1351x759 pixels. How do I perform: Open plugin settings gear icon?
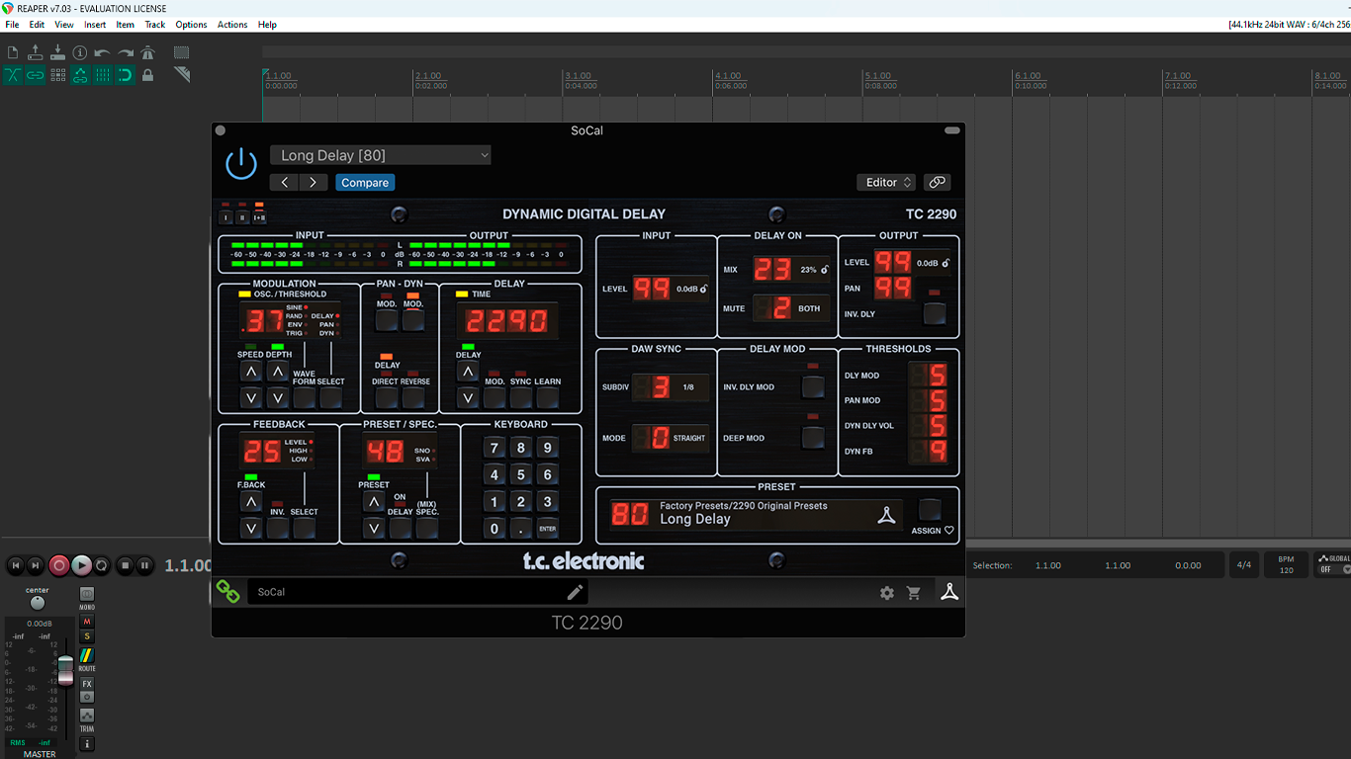click(x=887, y=593)
